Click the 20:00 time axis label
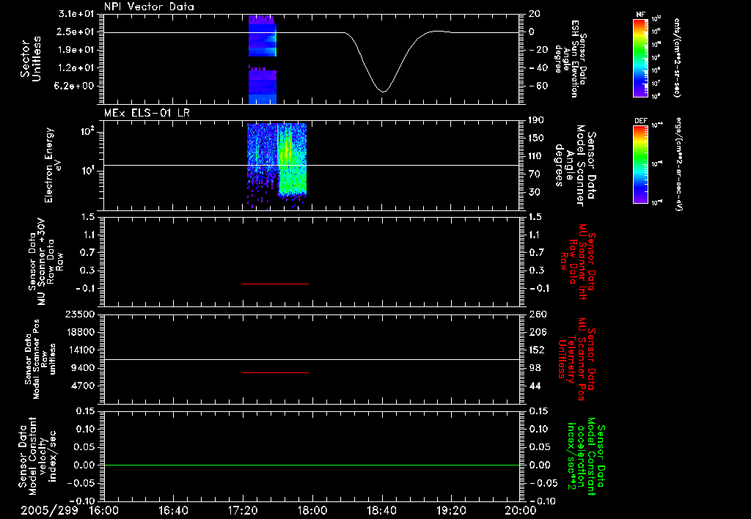This screenshot has width=751, height=519. 521,510
